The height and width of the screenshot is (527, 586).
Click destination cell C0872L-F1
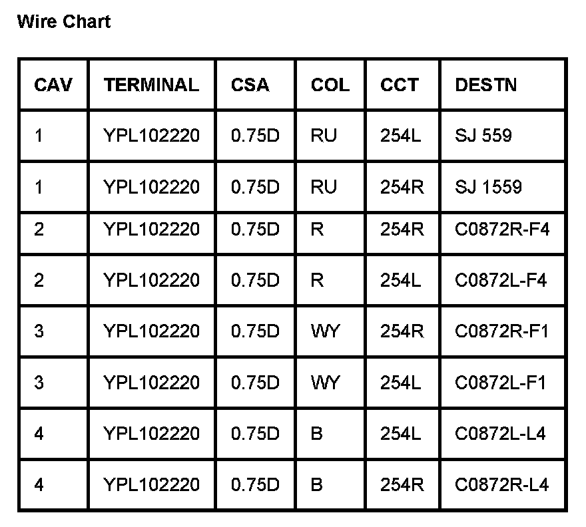point(500,383)
